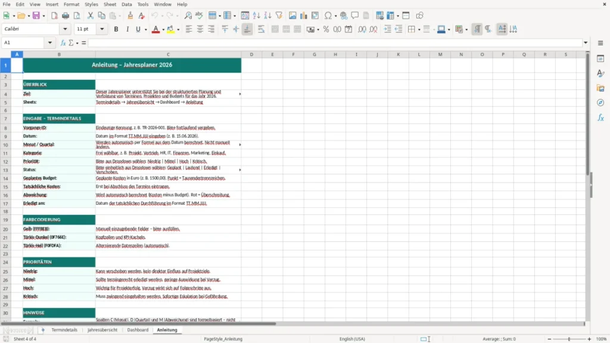Click the Insert Special Character omega icon
Image resolution: width=610 pixels, height=343 pixels.
328,15
